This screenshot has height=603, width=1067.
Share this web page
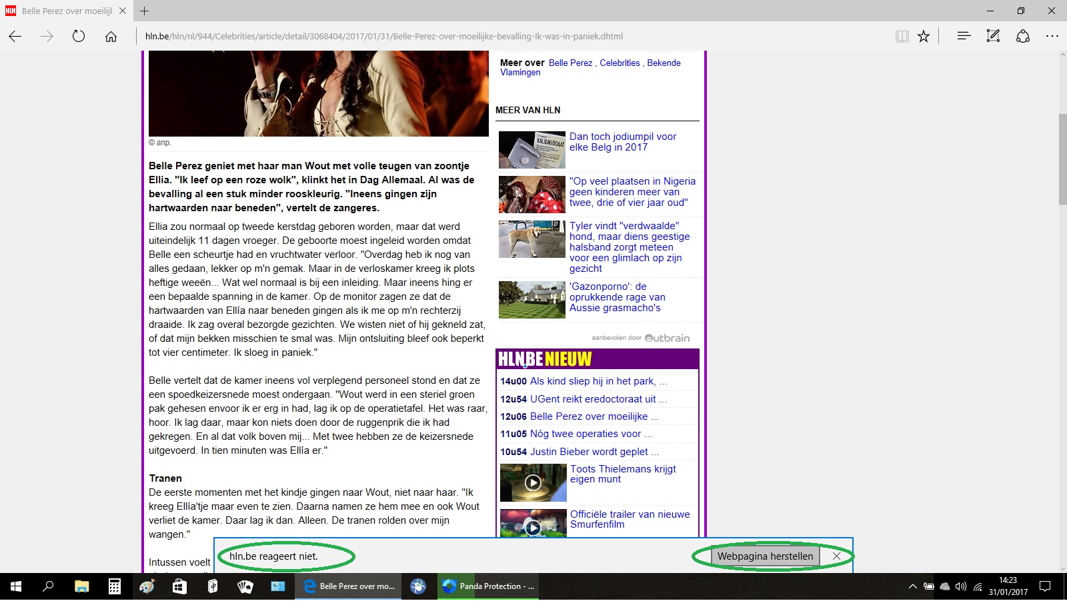(x=1023, y=36)
